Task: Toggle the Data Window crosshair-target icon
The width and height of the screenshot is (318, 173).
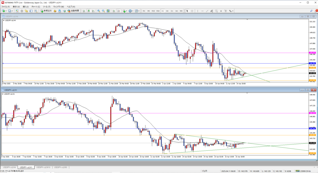Action: pyautogui.click(x=22, y=11)
